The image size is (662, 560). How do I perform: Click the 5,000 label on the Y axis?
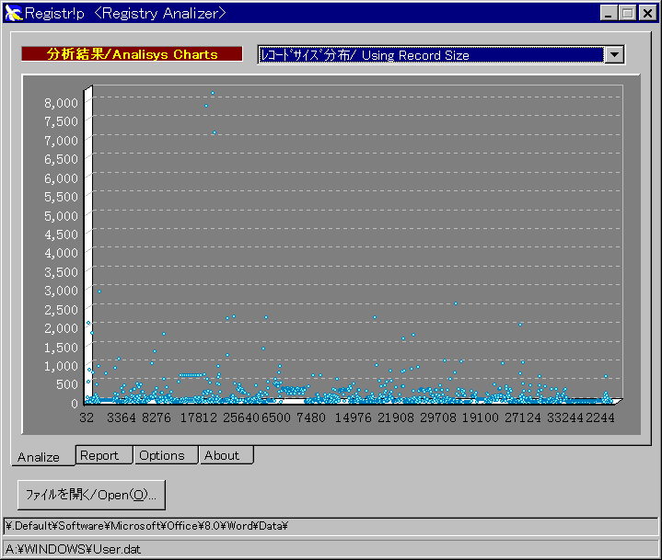[x=63, y=215]
